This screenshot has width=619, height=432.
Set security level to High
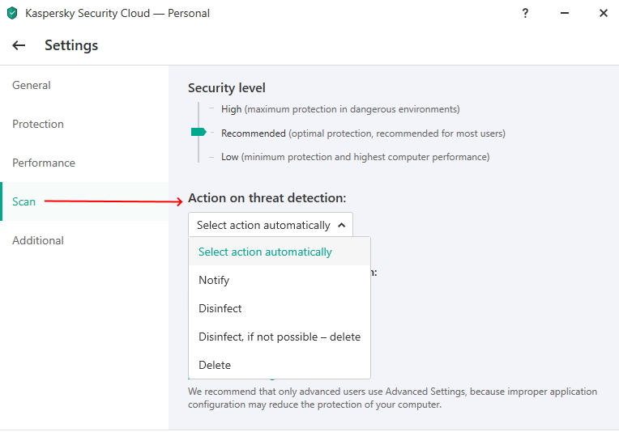tap(340, 109)
